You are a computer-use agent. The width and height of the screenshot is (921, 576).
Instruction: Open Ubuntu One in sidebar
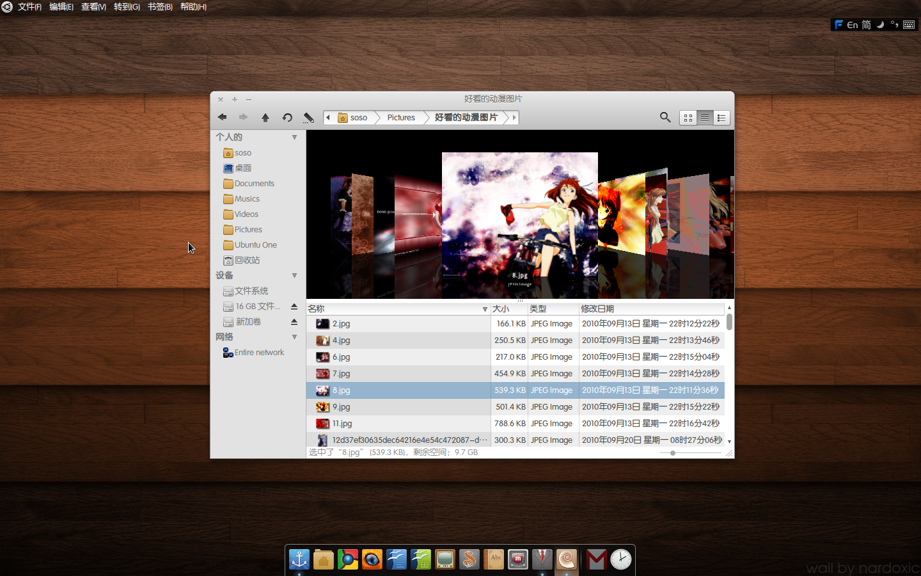(x=250, y=245)
